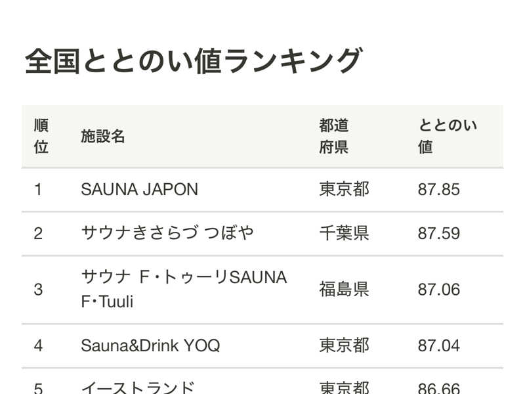Select the 87.59 score value
Image resolution: width=525 pixels, height=394 pixels.
[x=439, y=233]
